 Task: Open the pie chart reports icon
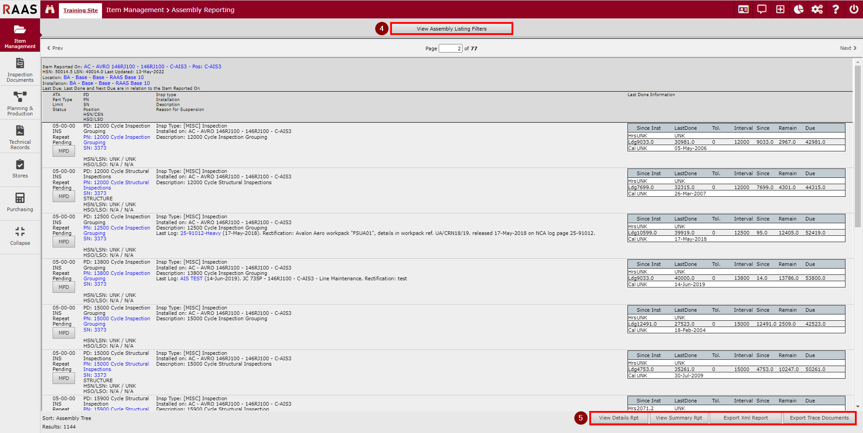click(x=799, y=9)
